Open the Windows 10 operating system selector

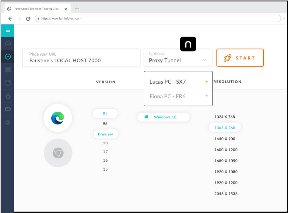[163, 117]
